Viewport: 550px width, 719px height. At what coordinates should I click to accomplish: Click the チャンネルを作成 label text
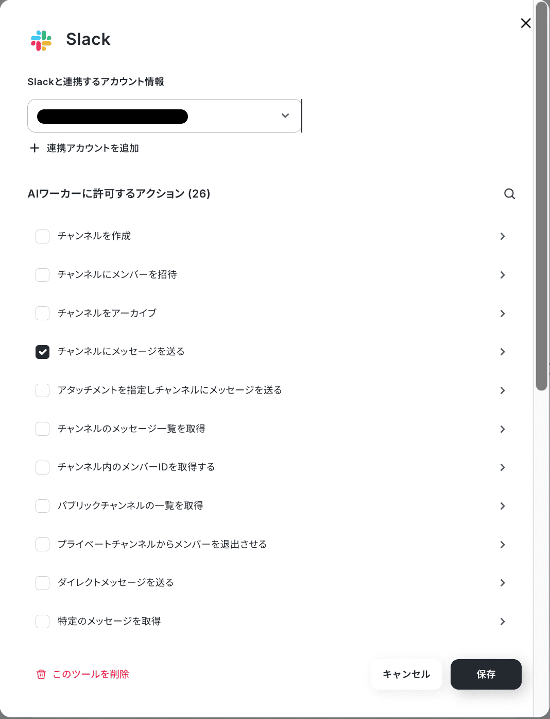[x=94, y=236]
